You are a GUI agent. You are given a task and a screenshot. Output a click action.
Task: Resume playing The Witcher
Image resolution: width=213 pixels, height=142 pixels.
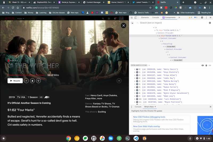[15, 81]
